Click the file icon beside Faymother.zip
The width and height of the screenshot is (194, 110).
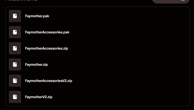(15, 64)
